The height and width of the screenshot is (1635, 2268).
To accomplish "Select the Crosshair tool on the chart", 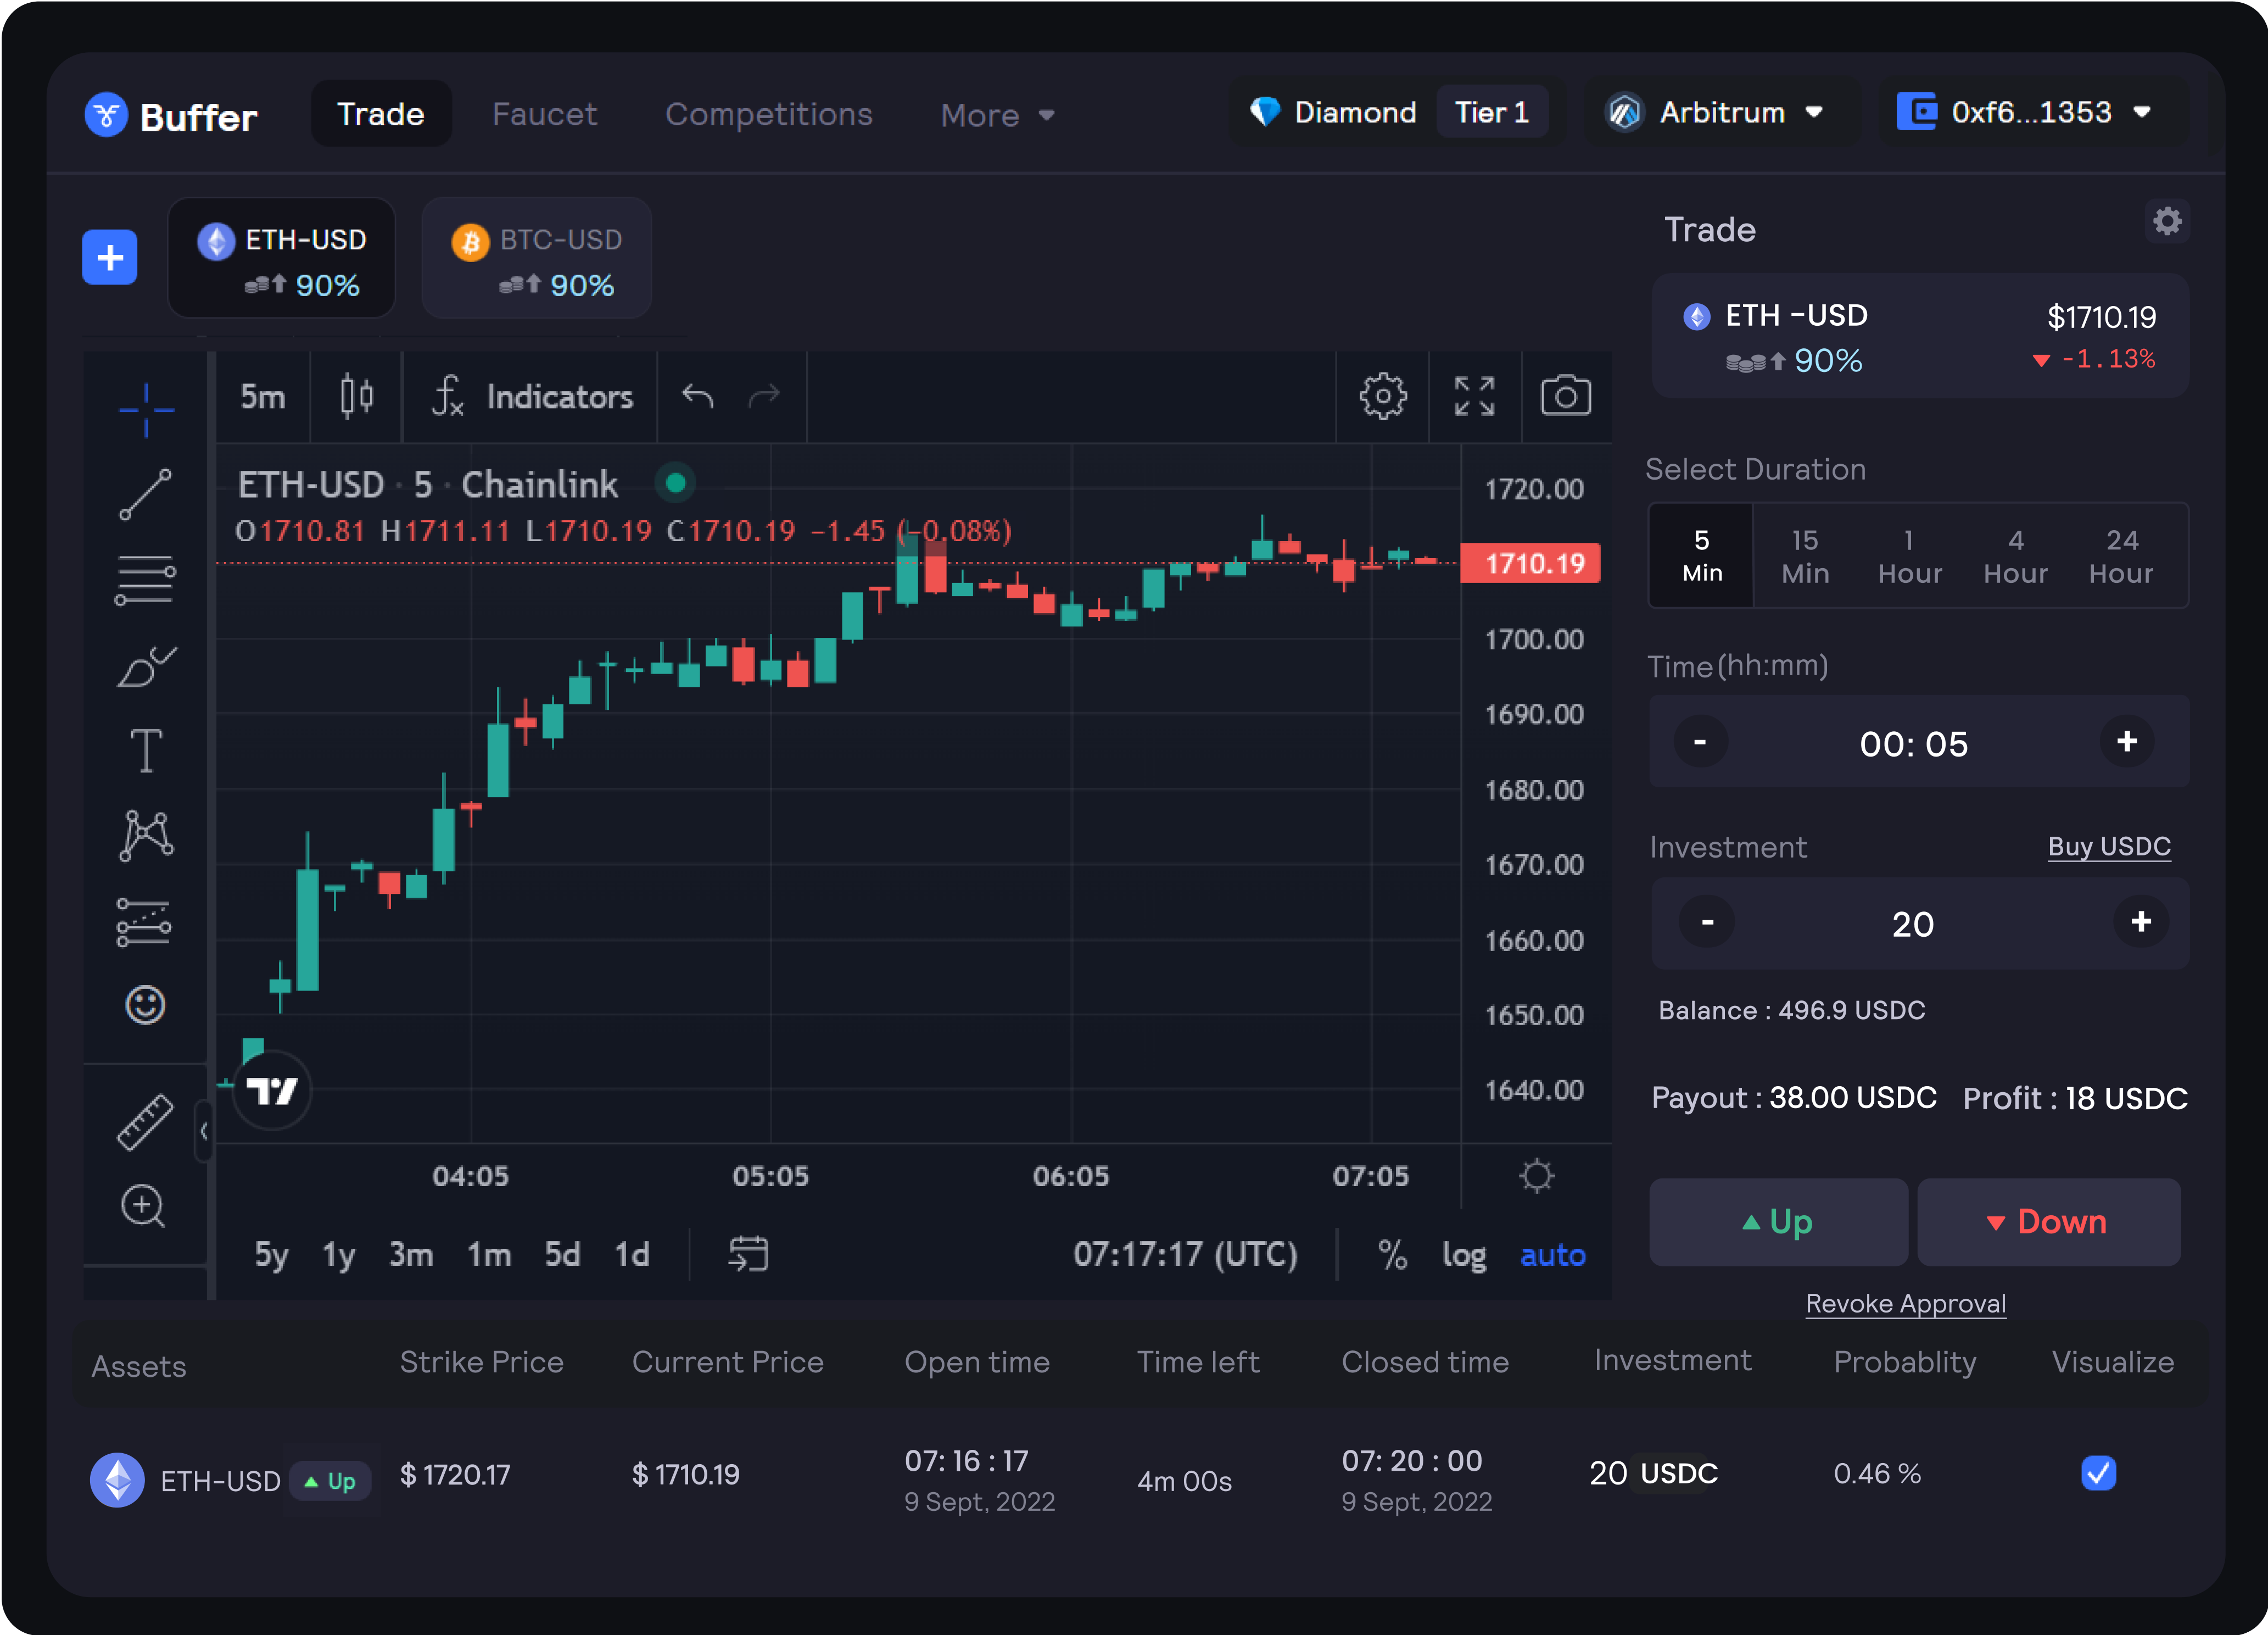I will [146, 409].
